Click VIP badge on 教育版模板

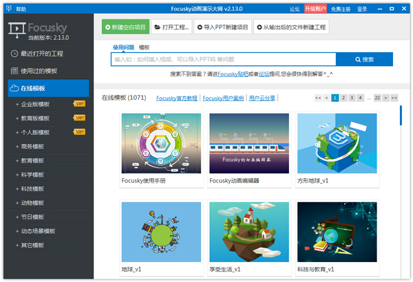pos(79,118)
